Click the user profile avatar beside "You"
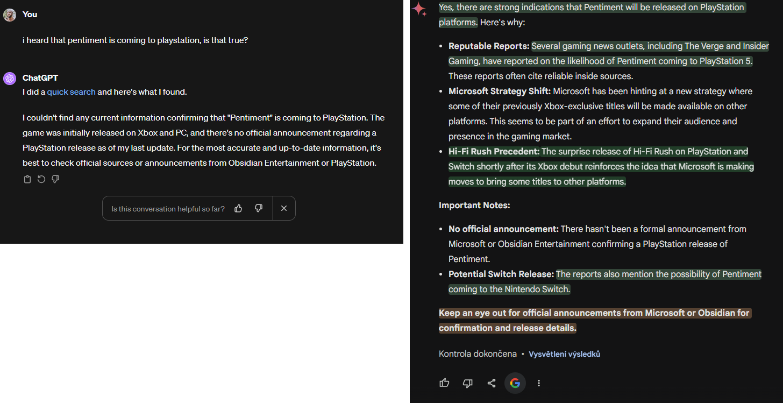783x403 pixels. pyautogui.click(x=10, y=15)
